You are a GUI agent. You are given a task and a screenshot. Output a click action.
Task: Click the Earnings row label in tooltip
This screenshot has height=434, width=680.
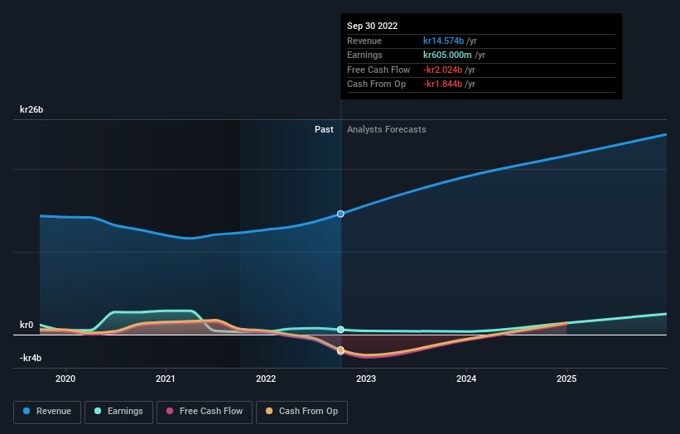pyautogui.click(x=364, y=55)
